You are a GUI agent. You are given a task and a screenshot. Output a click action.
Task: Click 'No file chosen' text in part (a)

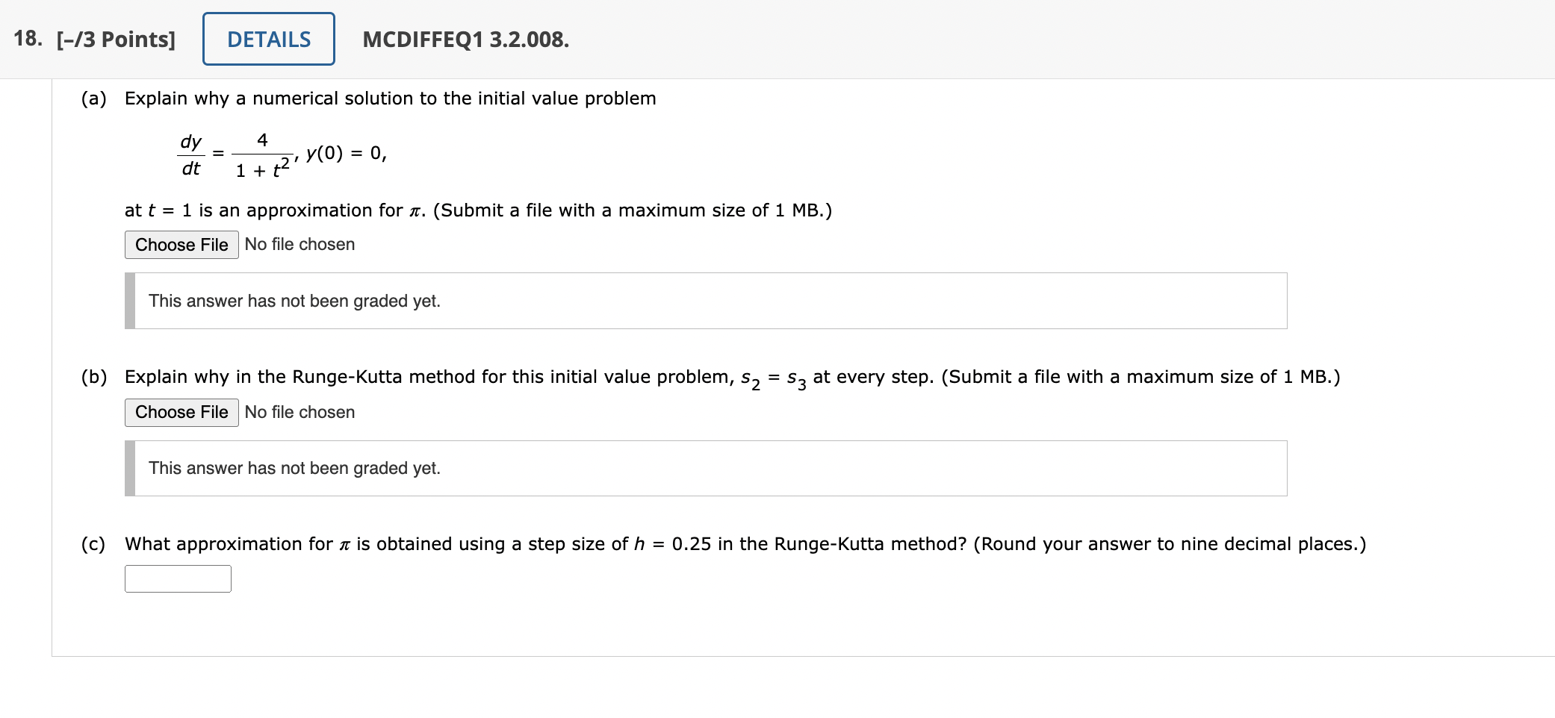(x=299, y=244)
